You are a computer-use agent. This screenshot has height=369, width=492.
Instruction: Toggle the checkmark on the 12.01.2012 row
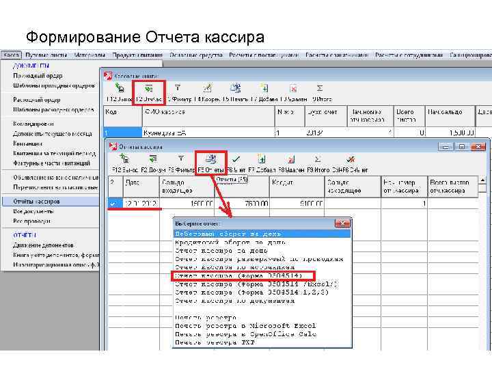(x=113, y=204)
